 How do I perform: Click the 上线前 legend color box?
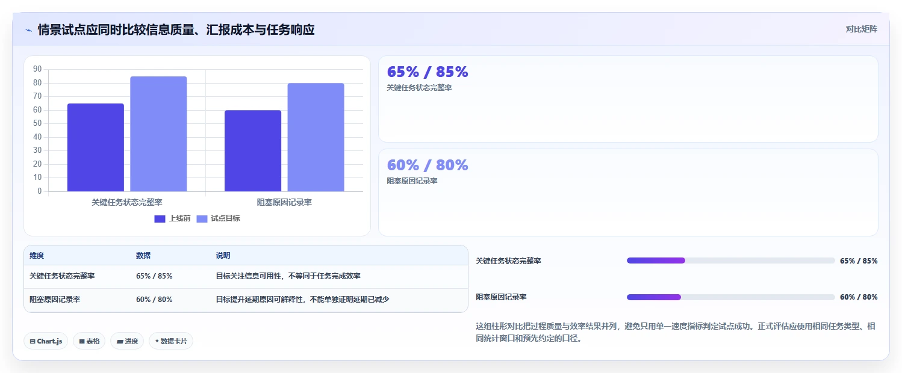click(160, 219)
